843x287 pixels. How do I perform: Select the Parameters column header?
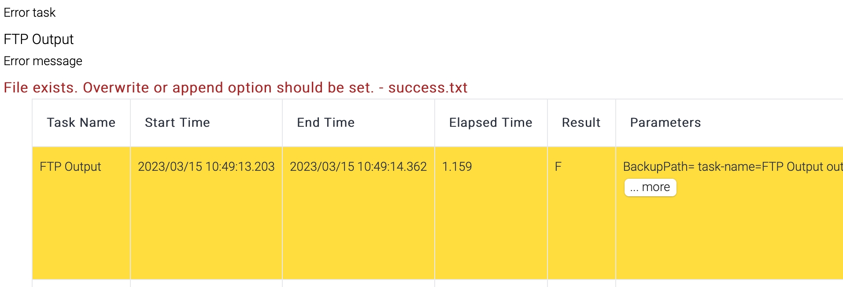point(665,122)
